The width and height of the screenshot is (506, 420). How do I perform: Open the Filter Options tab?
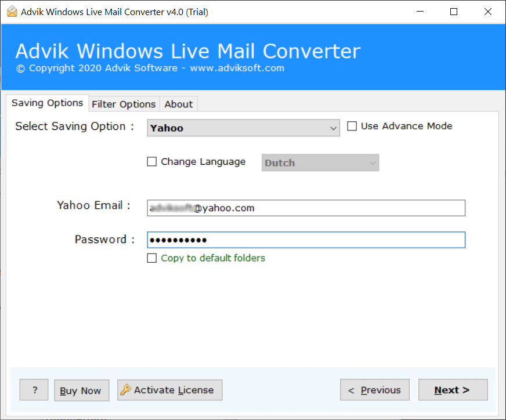coord(124,104)
